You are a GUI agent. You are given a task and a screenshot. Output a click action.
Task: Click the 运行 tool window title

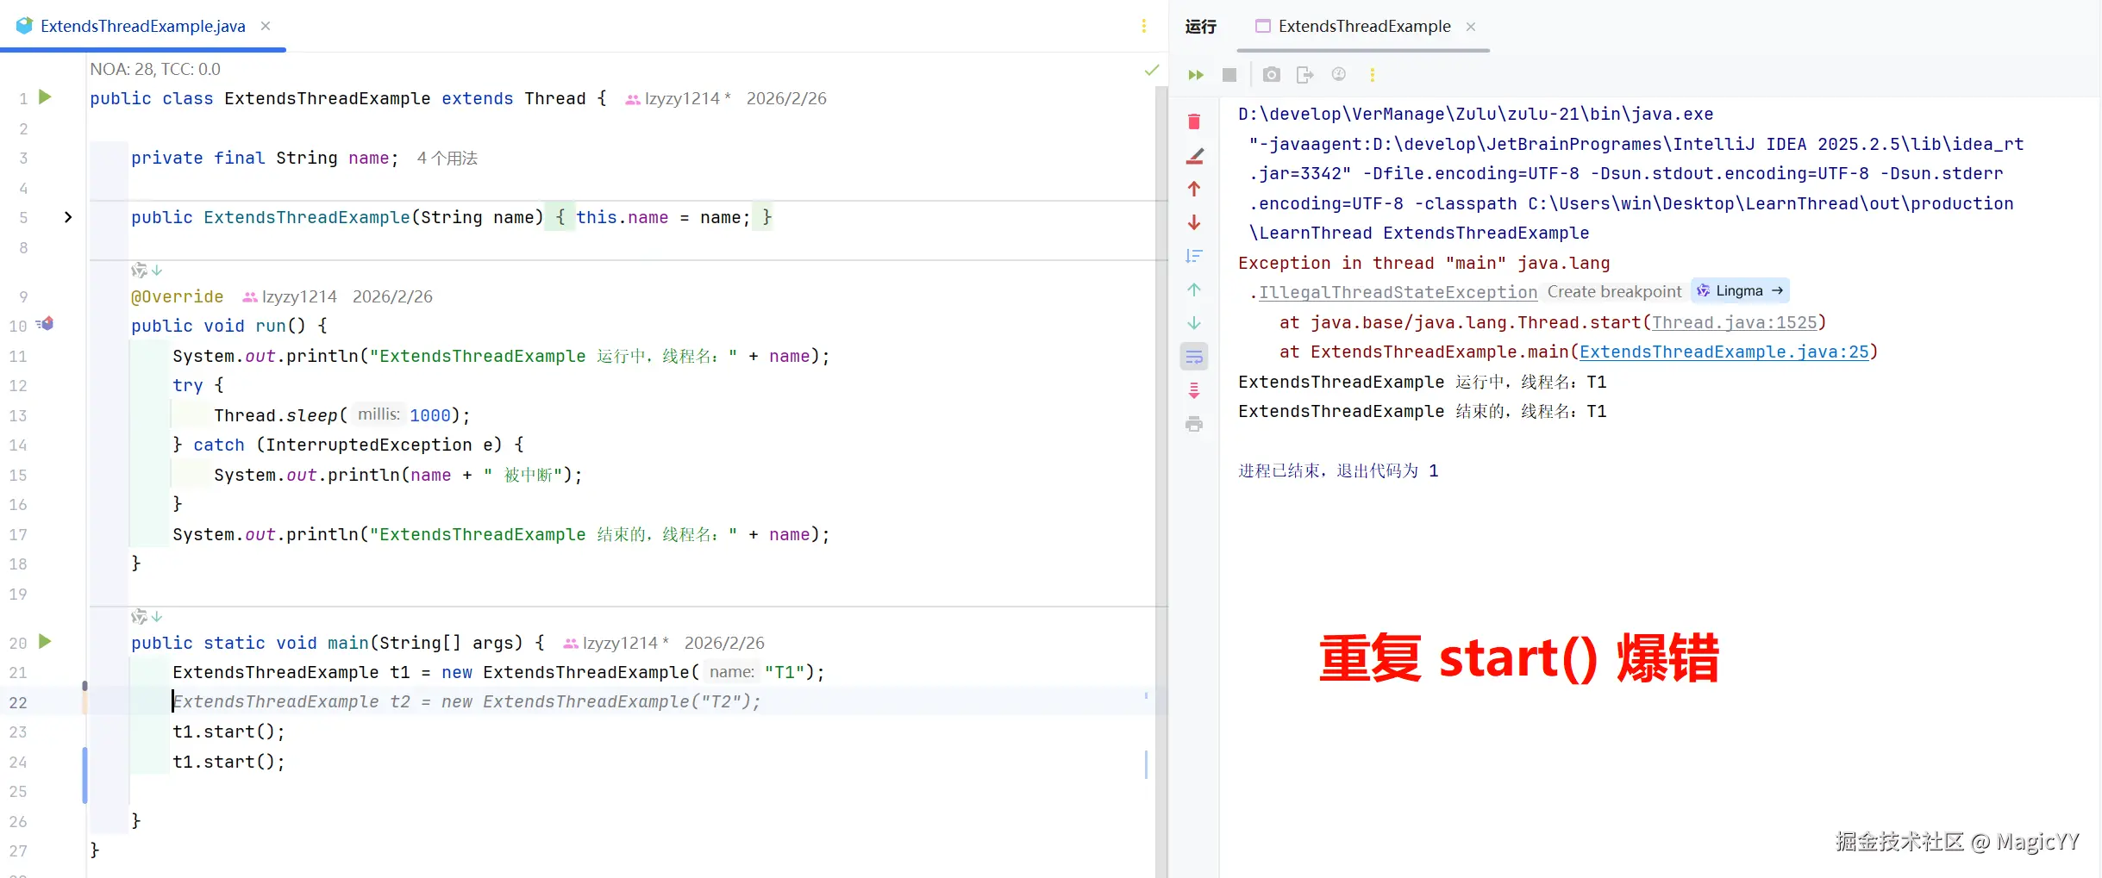coord(1200,27)
